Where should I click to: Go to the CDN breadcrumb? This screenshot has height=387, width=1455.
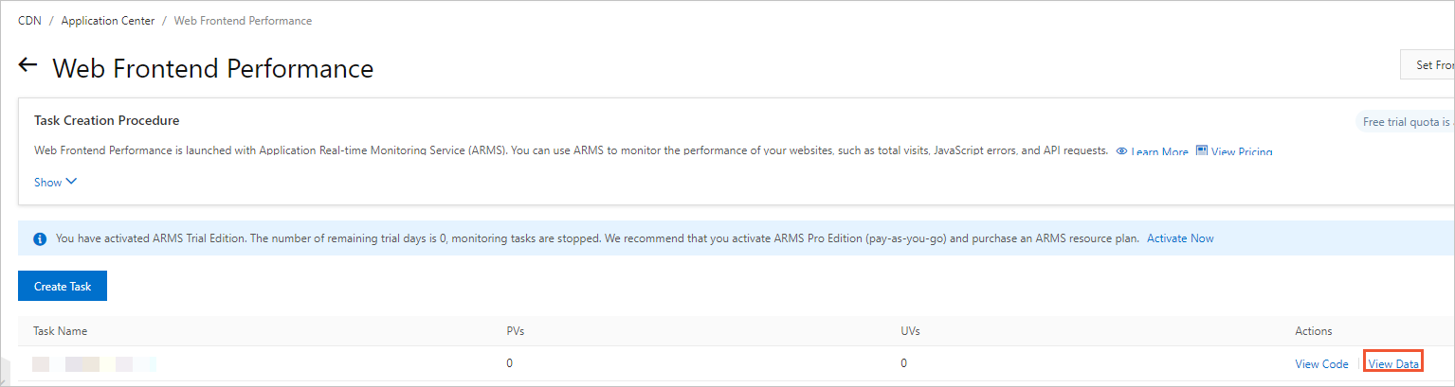(29, 21)
